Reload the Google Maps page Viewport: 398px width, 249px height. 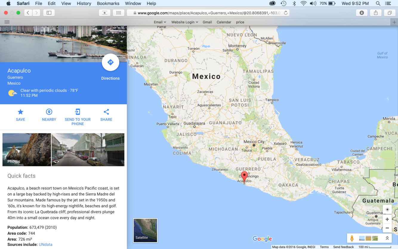(286, 13)
